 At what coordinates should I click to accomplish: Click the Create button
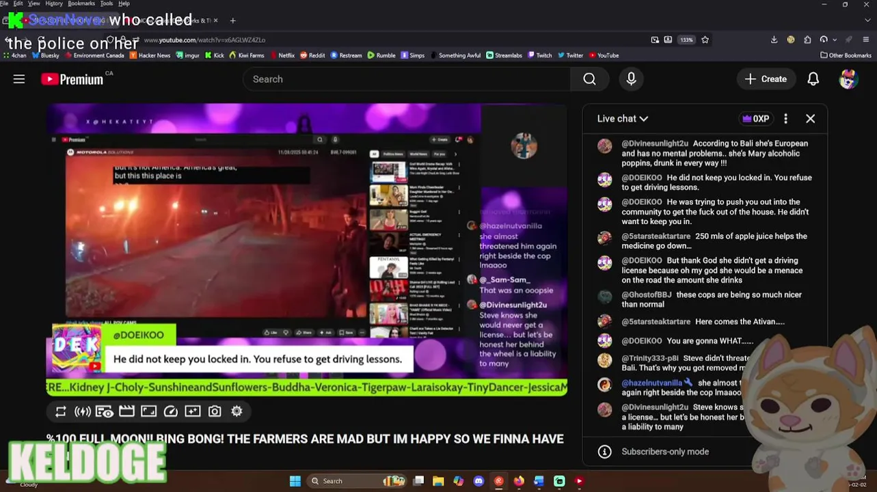click(x=766, y=79)
